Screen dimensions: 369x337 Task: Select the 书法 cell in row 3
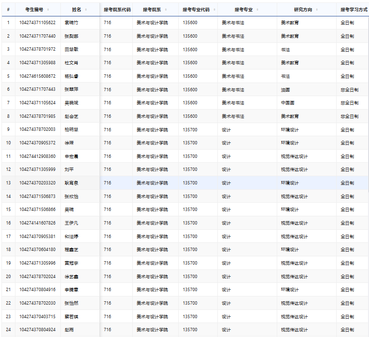click(x=285, y=50)
